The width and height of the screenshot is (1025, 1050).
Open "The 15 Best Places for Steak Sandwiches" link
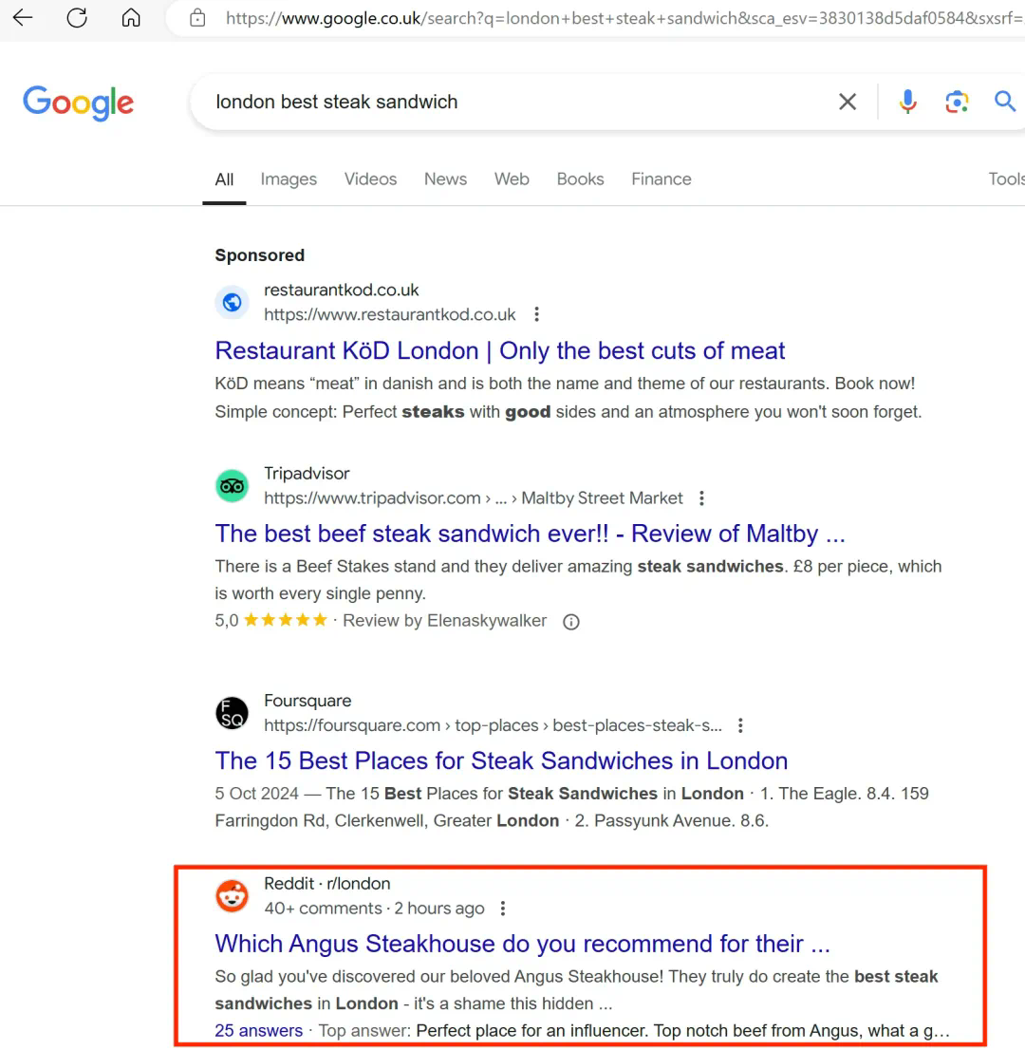pyautogui.click(x=501, y=760)
